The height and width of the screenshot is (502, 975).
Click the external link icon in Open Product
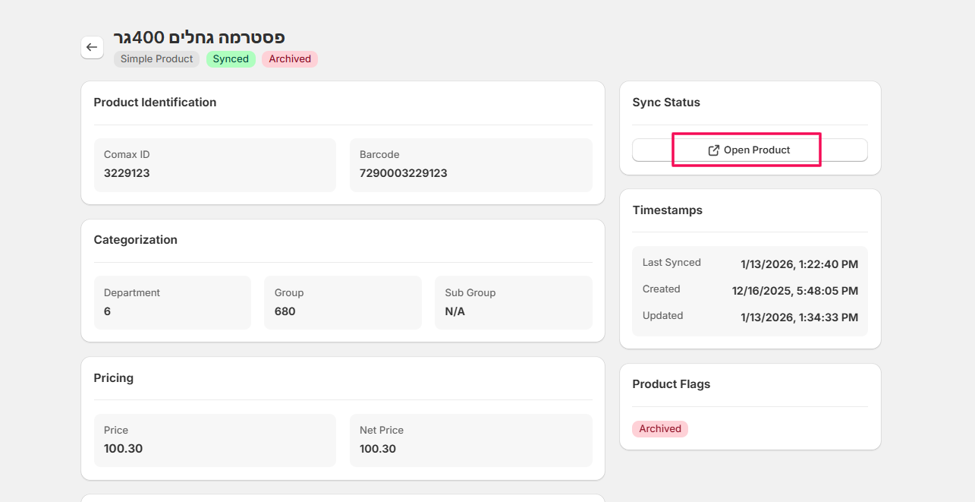pyautogui.click(x=713, y=150)
